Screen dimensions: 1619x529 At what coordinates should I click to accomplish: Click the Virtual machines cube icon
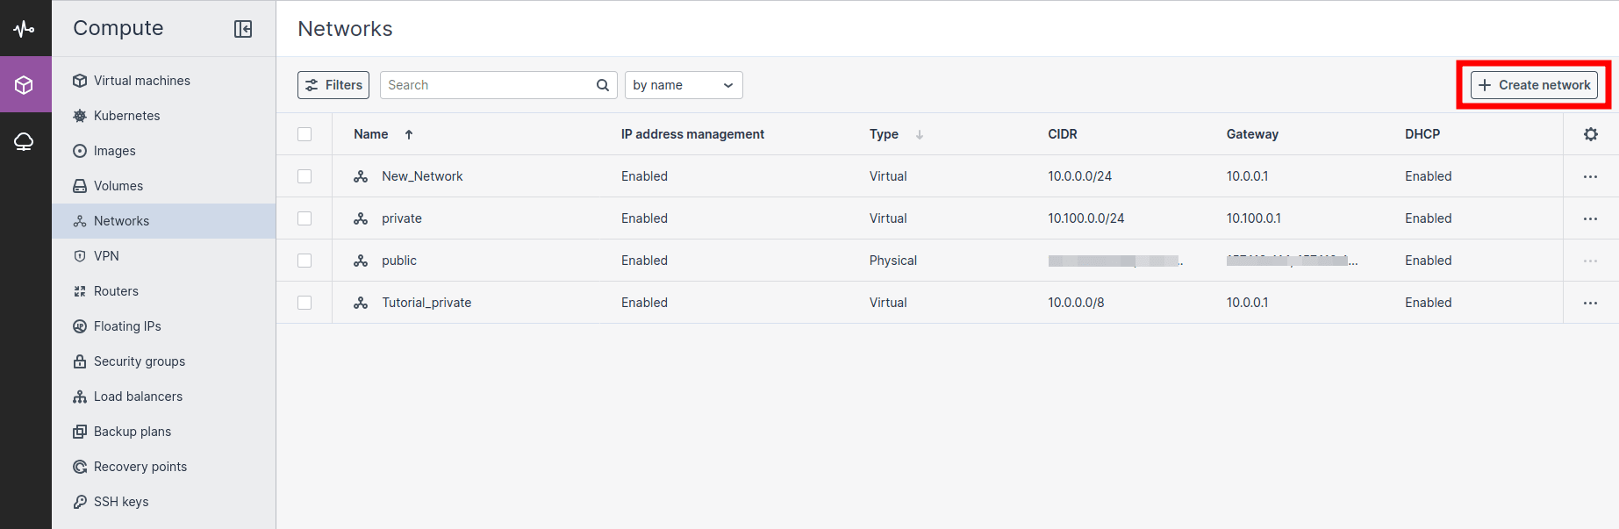pyautogui.click(x=80, y=81)
